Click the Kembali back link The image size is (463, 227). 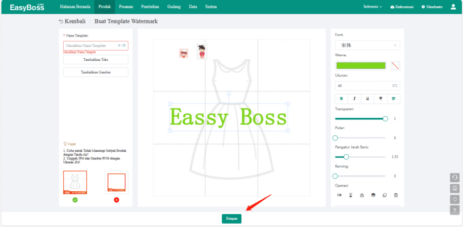pos(72,21)
